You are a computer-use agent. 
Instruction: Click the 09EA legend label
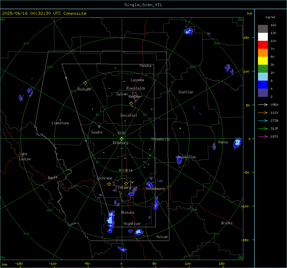pyautogui.click(x=274, y=105)
